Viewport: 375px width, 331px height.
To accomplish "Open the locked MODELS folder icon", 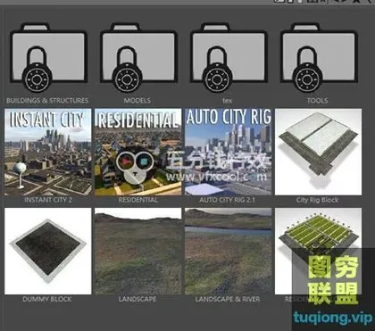I will pos(138,57).
